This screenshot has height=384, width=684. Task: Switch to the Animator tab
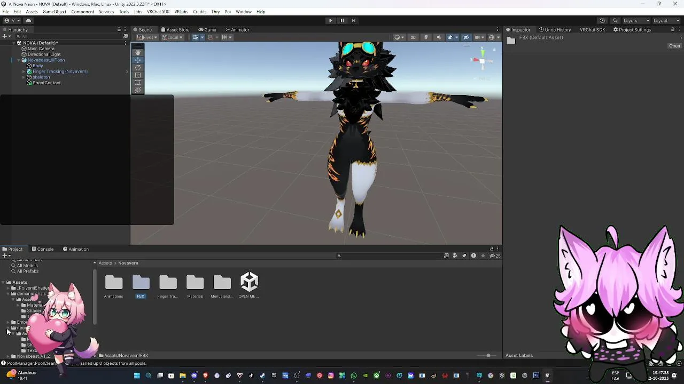click(237, 30)
